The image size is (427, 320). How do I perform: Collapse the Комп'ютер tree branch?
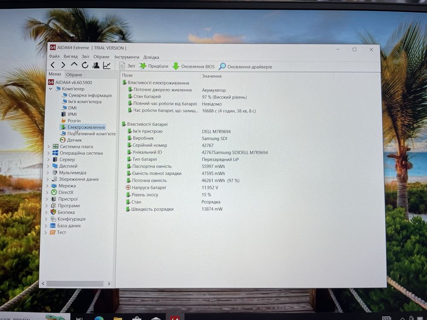(51, 89)
